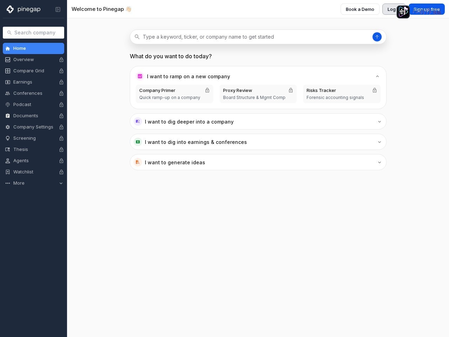Expand the generate ideas section chevron
Viewport: 449px width, 337px height.
coord(380,163)
